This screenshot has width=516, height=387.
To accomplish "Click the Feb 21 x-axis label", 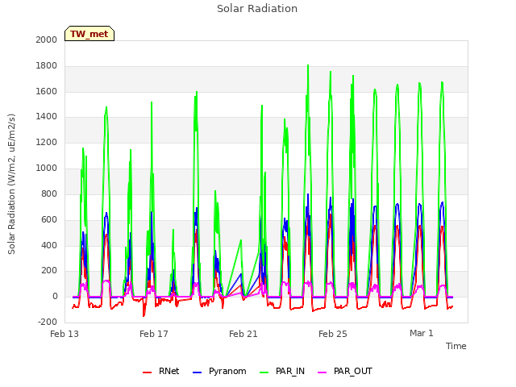I will click(x=243, y=334).
